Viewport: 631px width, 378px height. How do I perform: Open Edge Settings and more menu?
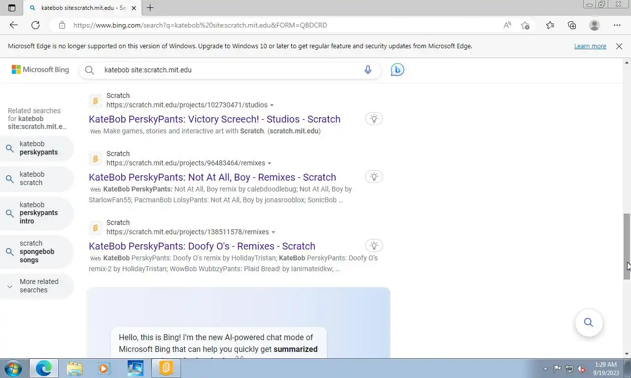(x=617, y=25)
